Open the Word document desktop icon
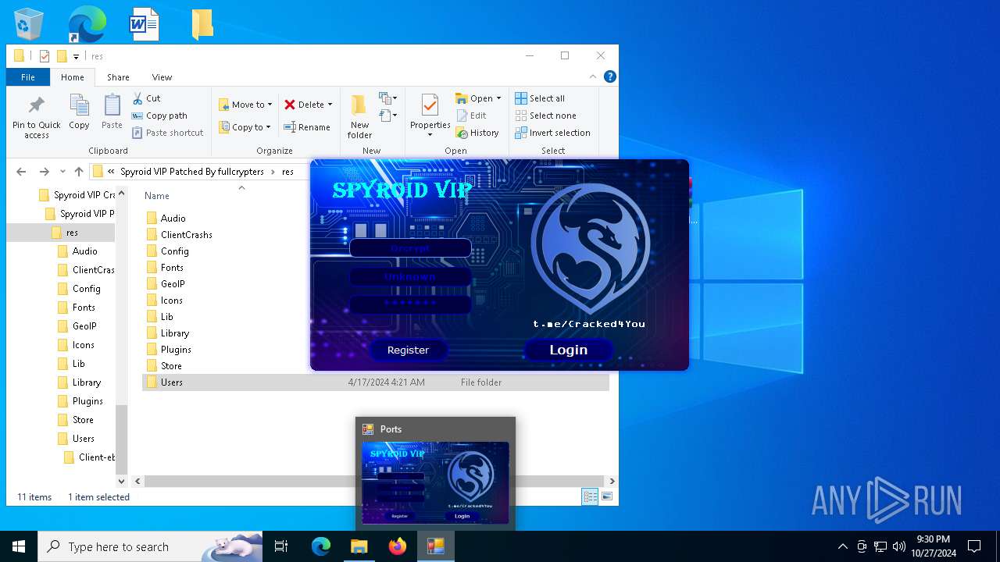 (144, 24)
